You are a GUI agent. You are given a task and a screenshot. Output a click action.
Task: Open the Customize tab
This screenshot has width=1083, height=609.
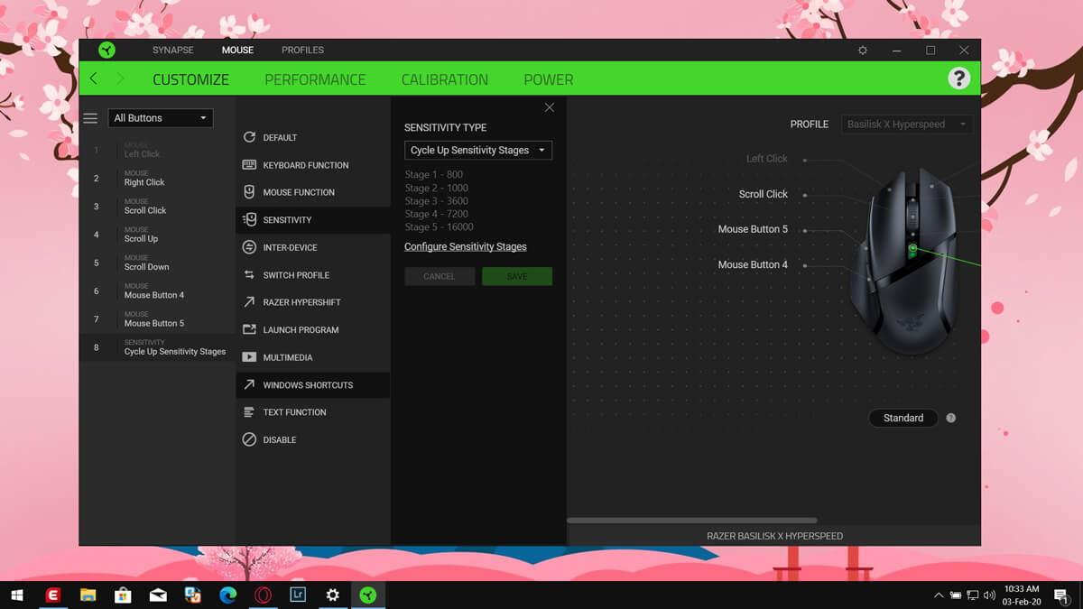190,79
